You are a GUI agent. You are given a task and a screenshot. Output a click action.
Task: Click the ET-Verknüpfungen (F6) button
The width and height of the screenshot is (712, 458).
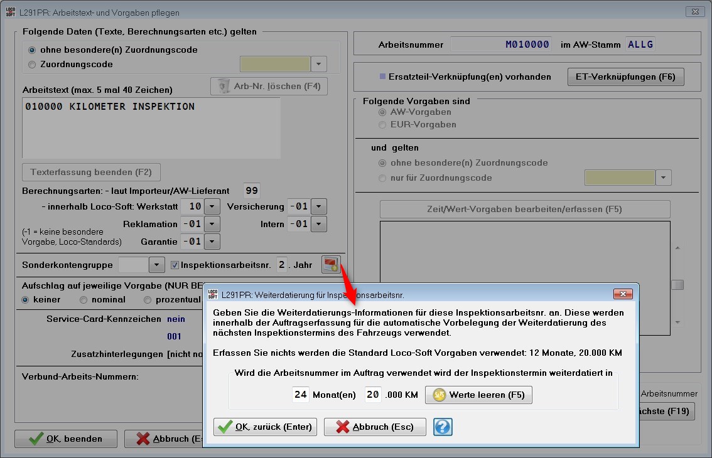625,77
